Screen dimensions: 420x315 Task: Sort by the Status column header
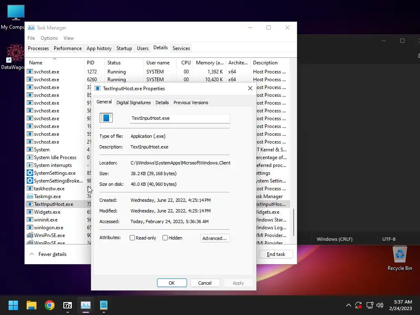[124, 63]
